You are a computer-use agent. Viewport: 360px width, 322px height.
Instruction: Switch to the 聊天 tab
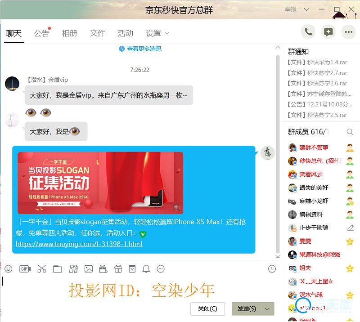pos(14,34)
